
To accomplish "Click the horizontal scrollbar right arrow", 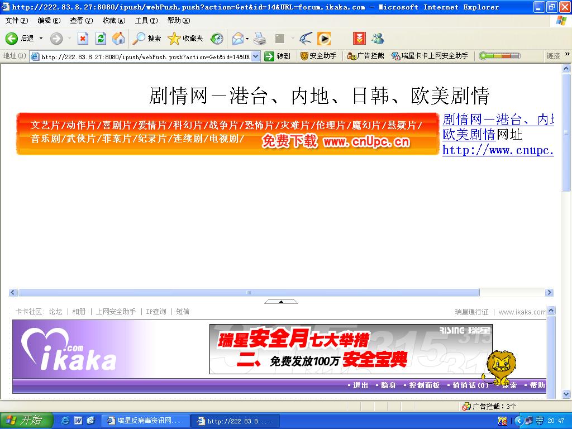I will (549, 293).
